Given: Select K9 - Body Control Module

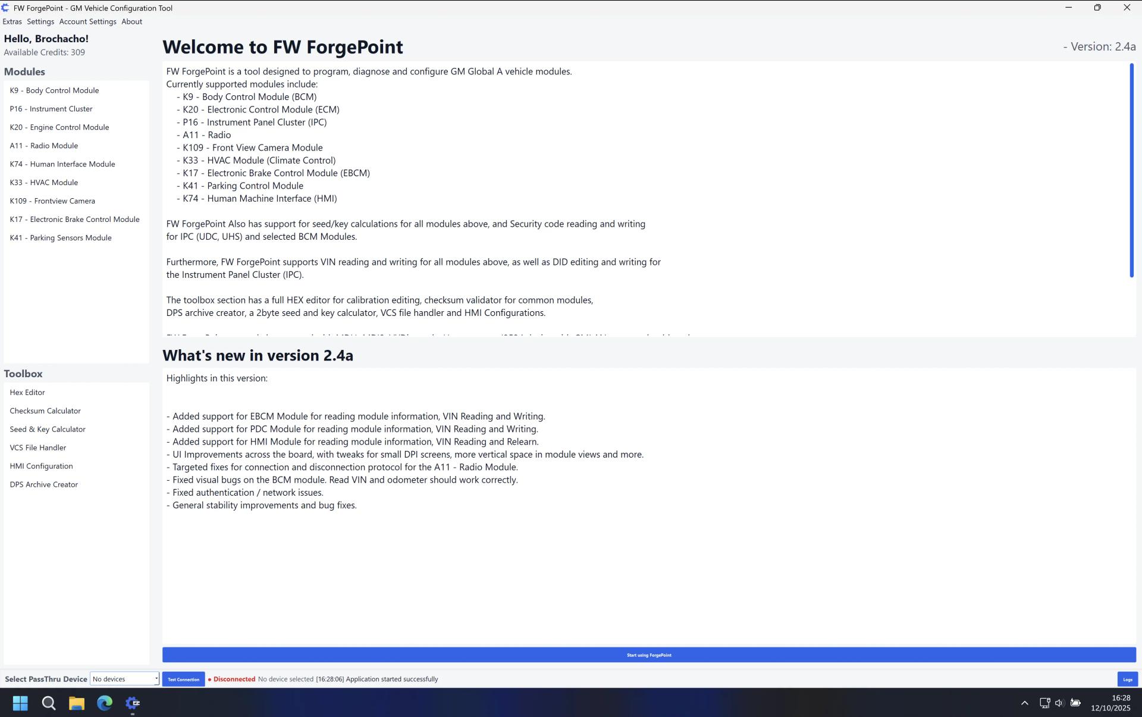Looking at the screenshot, I should coord(76,90).
